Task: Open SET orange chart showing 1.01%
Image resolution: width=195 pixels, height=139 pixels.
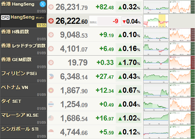Action: tap(182, 104)
